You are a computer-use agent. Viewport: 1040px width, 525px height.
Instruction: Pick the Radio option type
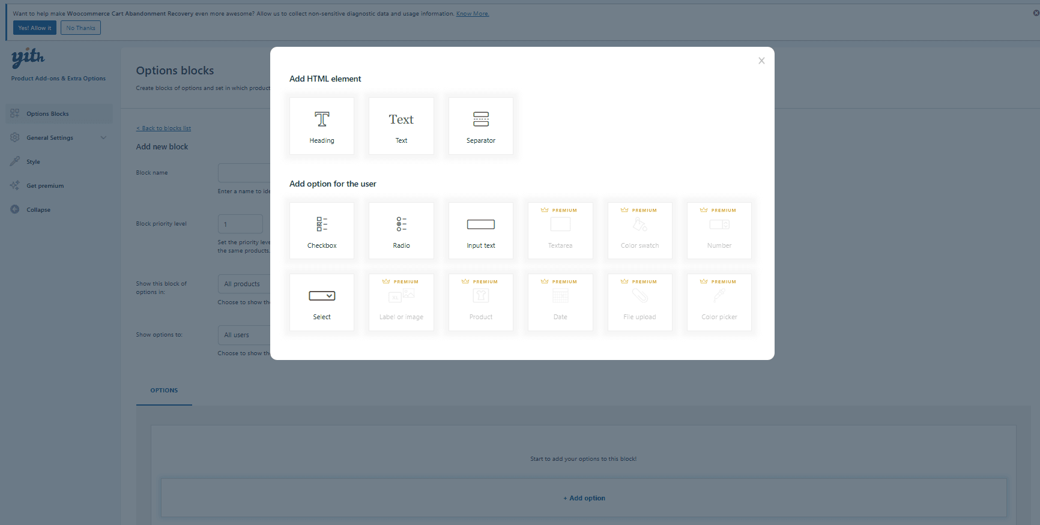coord(401,231)
